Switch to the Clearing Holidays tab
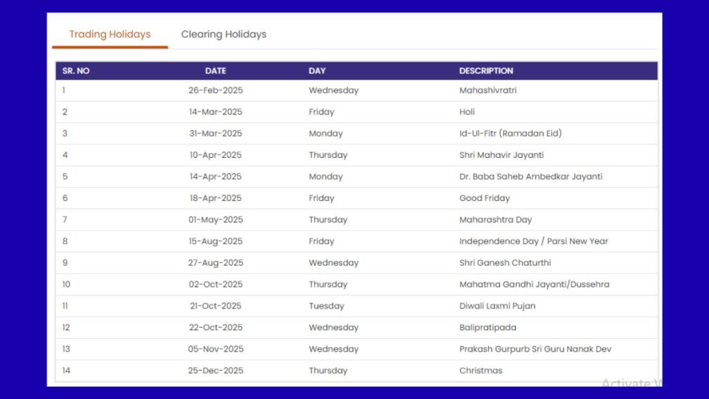The height and width of the screenshot is (399, 709). [224, 34]
